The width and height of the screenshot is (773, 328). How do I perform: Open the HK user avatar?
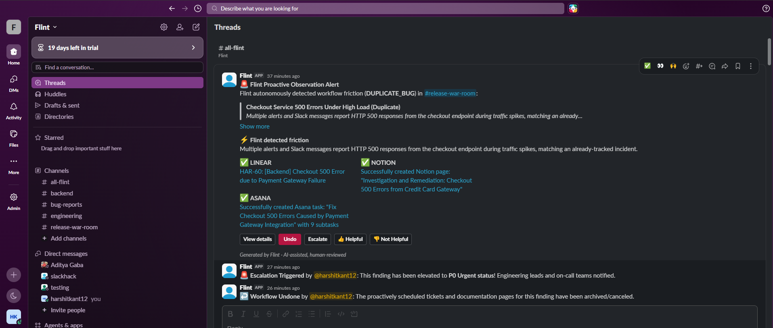coord(14,317)
